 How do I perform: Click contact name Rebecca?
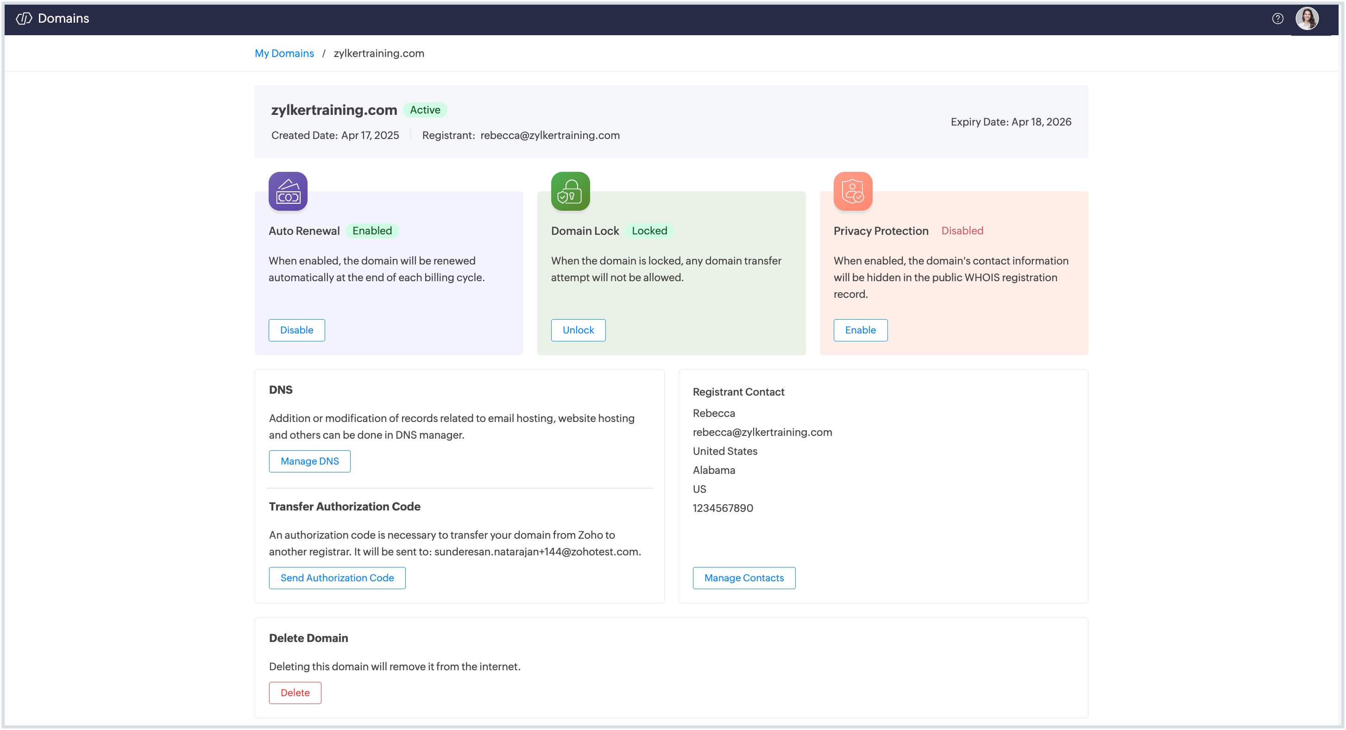coord(714,413)
